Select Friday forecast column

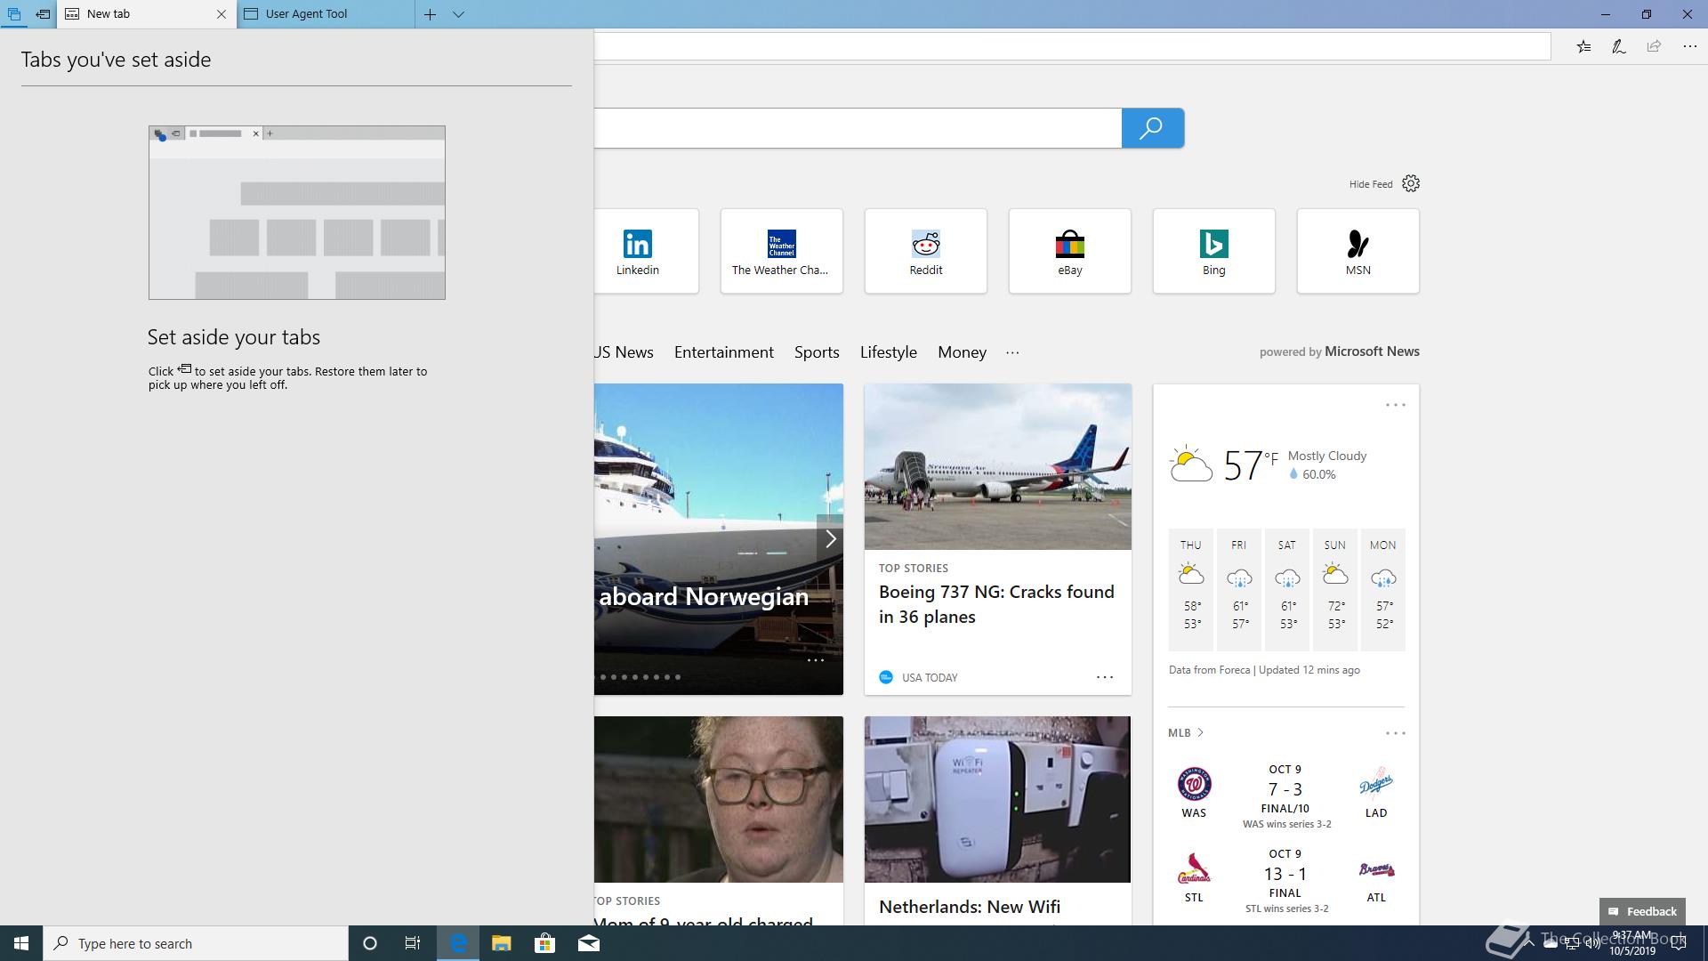1239,589
